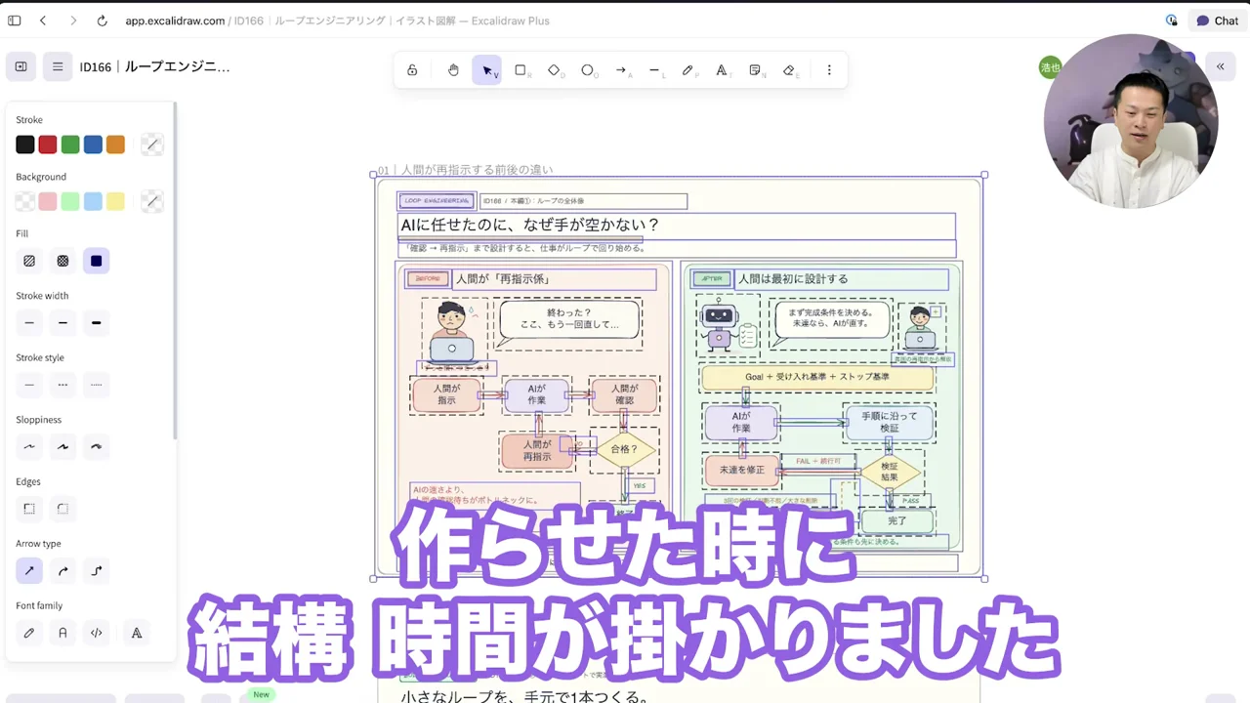
Task: Open the custom stroke color picker
Action: click(x=151, y=145)
